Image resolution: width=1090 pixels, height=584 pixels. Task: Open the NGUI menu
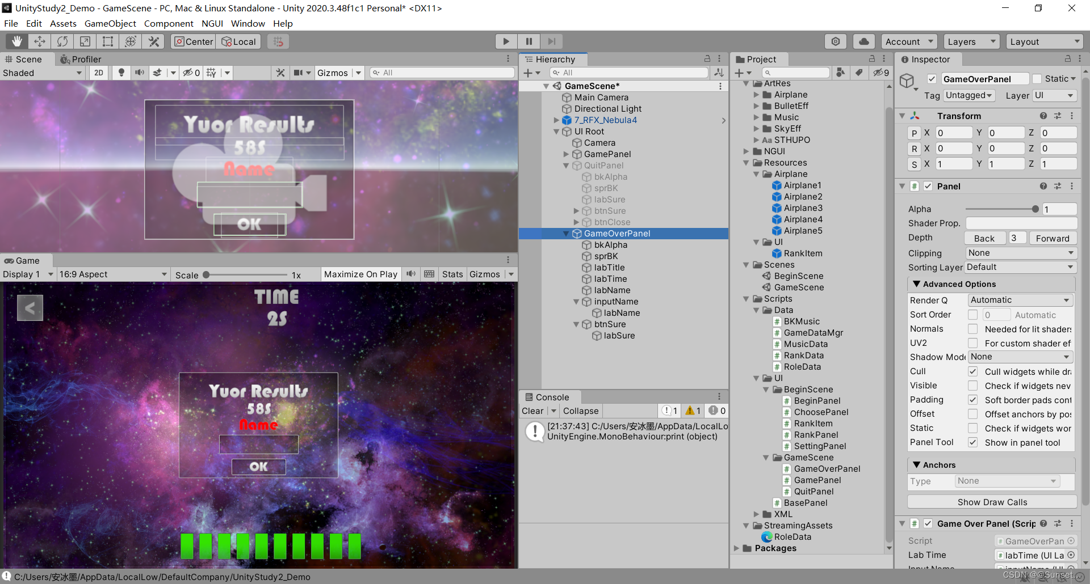(x=212, y=23)
